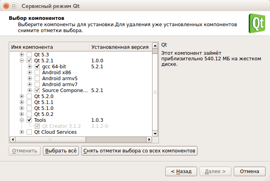Image resolution: width=270 pixels, height=181 pixels.
Task: Expand the Android armv7 node
Action: tap(29, 84)
